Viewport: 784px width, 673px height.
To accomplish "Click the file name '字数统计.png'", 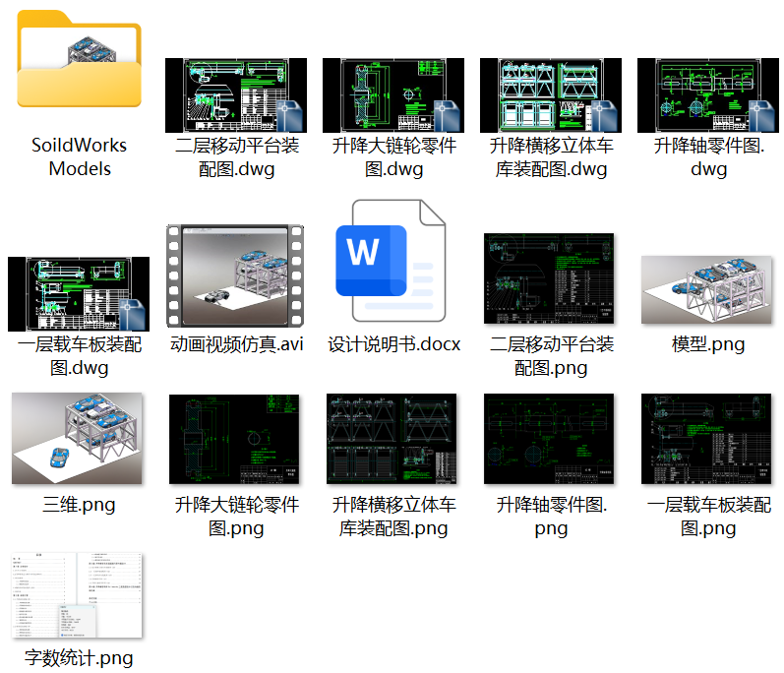I will click(x=79, y=658).
